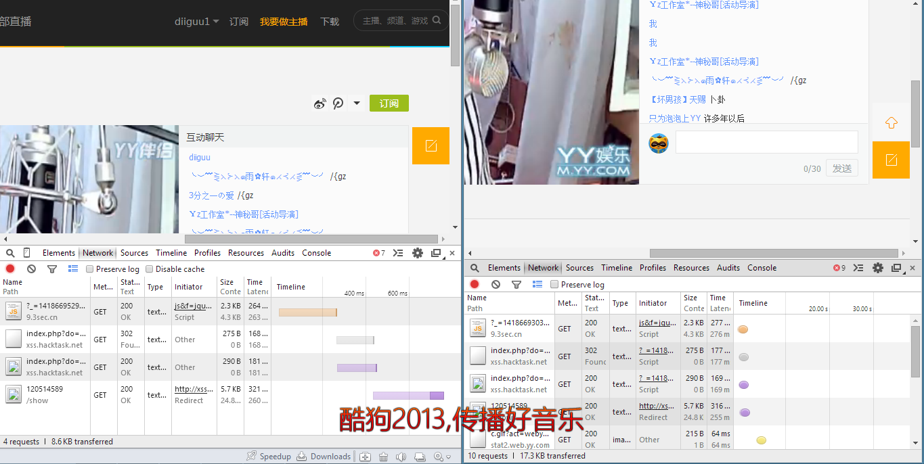This screenshot has width=924, height=464.
Task: Click the red record button in right Network panel
Action: pos(475,285)
